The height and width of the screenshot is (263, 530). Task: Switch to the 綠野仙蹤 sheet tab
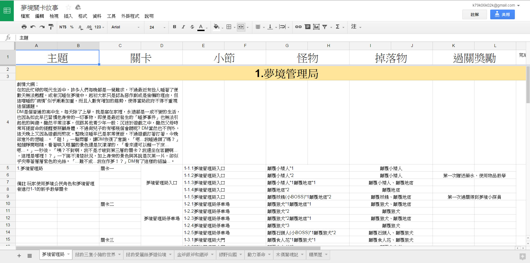[228, 255]
